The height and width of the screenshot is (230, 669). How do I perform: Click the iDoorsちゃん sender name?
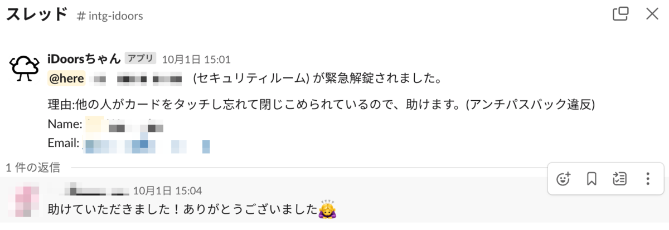tap(84, 58)
